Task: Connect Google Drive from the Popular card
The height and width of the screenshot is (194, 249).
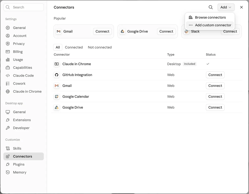Action: (x=166, y=31)
